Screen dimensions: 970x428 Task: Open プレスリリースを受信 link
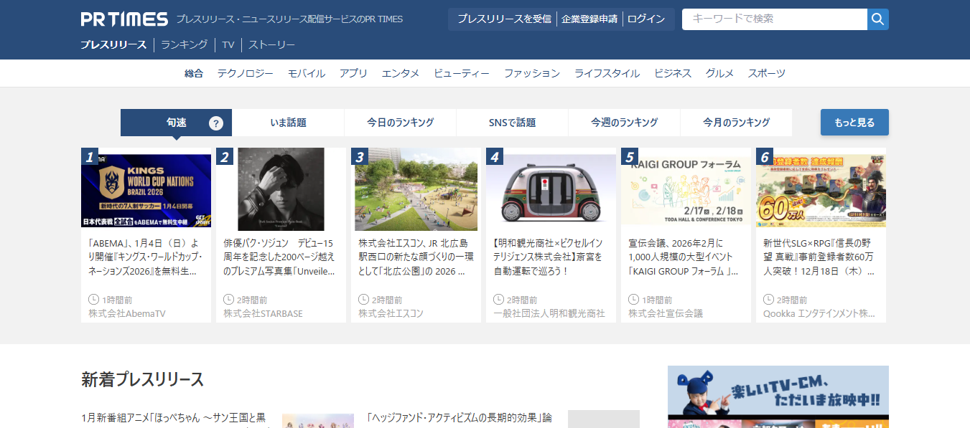(504, 19)
